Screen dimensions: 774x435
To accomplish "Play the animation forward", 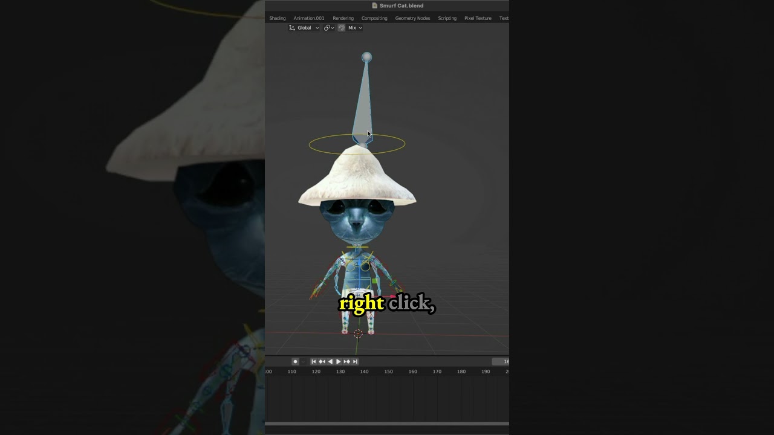I will pos(338,361).
